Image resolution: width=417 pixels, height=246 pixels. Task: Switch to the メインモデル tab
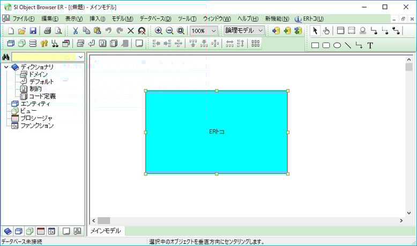tap(105, 231)
